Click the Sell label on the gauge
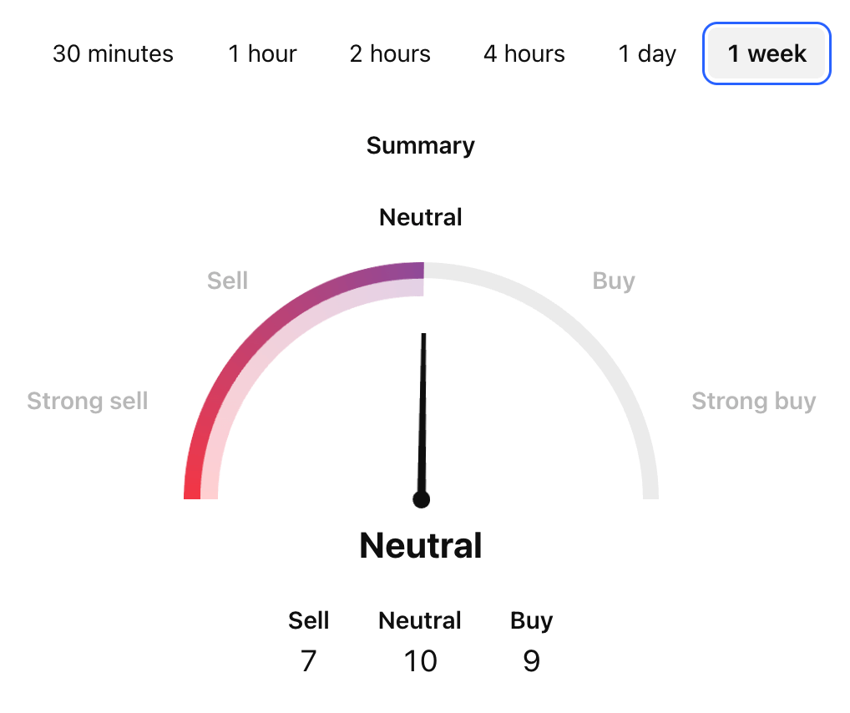Screen dimensions: 850x713 pyautogui.click(x=227, y=281)
